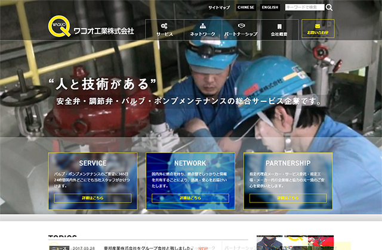The image size is (382, 250).
Task: Open the パートナーシップ menu item
Action: pyautogui.click(x=241, y=29)
